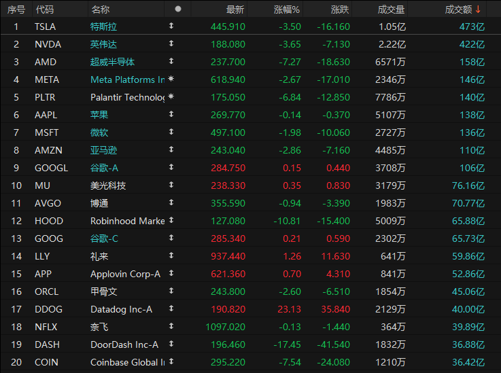Click the up-down arrow icon in AAPL row
501x373 pixels.
coord(171,113)
